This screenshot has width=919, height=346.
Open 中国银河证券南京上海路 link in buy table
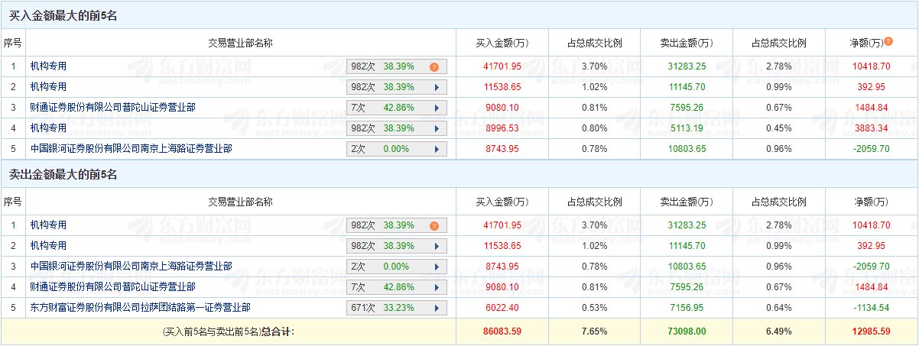pos(131,149)
